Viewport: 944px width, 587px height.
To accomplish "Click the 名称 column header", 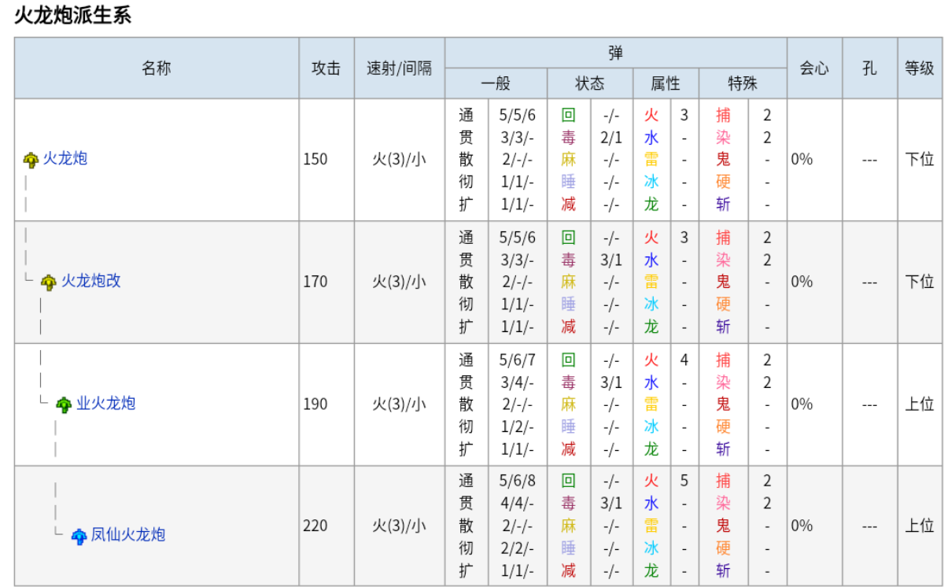I will click(x=157, y=68).
